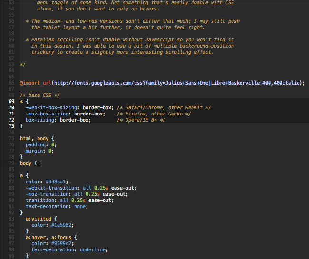Click line number 73 in the gutter
This screenshot has width=309, height=259.
click(11, 126)
